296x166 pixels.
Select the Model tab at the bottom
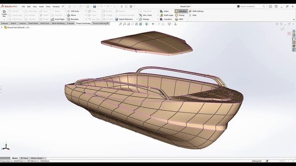click(x=15, y=158)
